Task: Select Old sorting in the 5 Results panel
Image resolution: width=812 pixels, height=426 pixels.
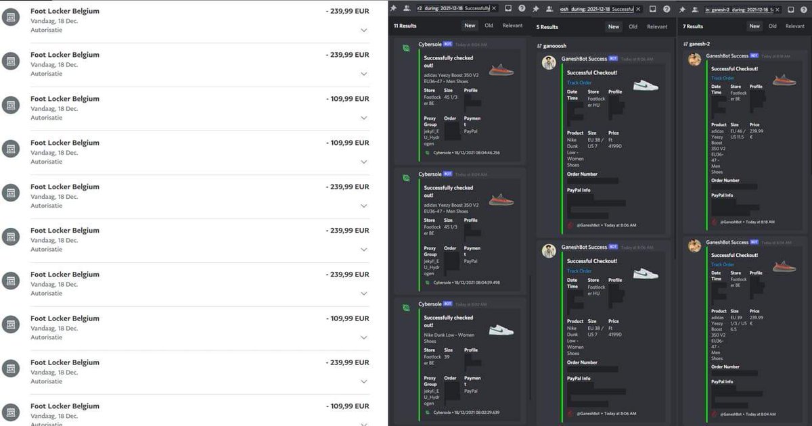Action: click(633, 27)
